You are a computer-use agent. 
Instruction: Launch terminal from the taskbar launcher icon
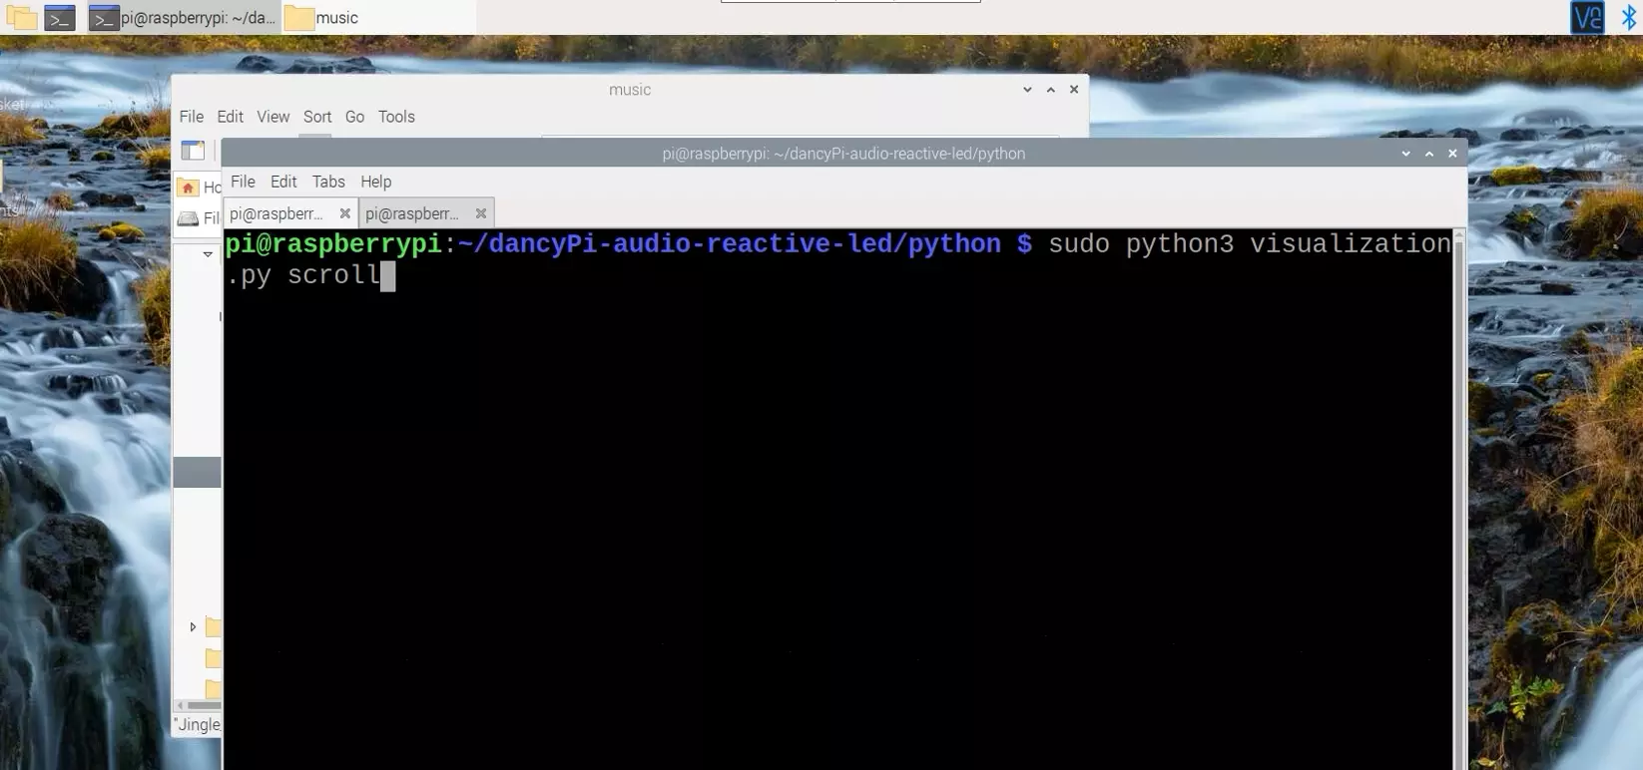pyautogui.click(x=60, y=17)
